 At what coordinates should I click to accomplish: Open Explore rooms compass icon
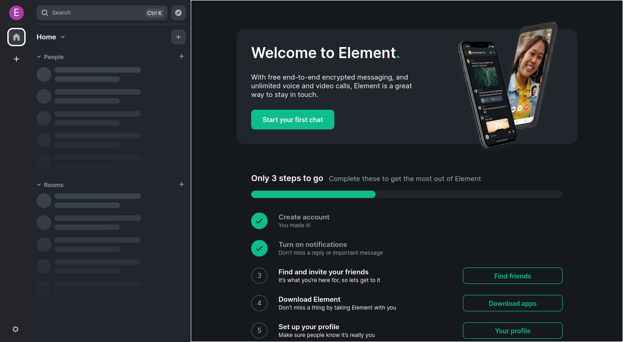click(x=178, y=13)
